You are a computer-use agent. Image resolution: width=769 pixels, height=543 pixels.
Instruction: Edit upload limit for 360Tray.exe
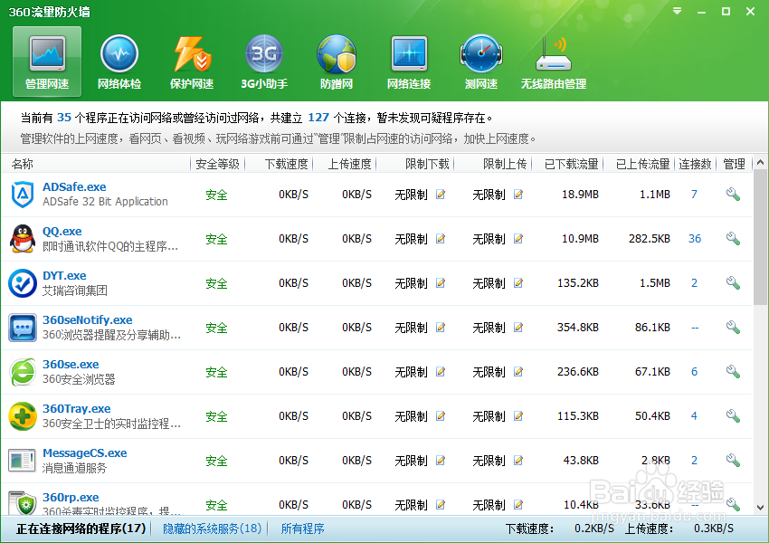pos(517,416)
